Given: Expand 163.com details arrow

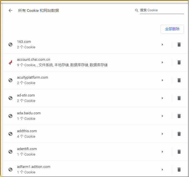Looking at the screenshot, I should pos(162,45).
